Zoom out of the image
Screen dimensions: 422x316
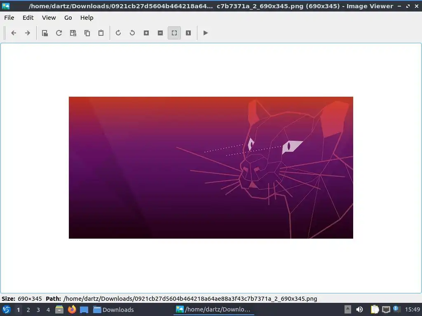click(160, 33)
